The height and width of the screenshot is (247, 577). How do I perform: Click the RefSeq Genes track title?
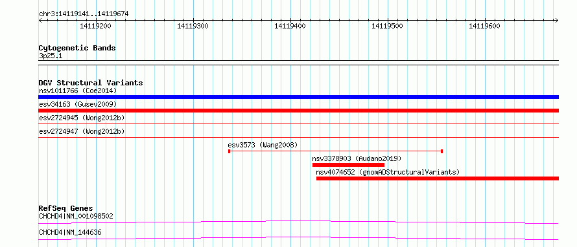pyautogui.click(x=66, y=209)
